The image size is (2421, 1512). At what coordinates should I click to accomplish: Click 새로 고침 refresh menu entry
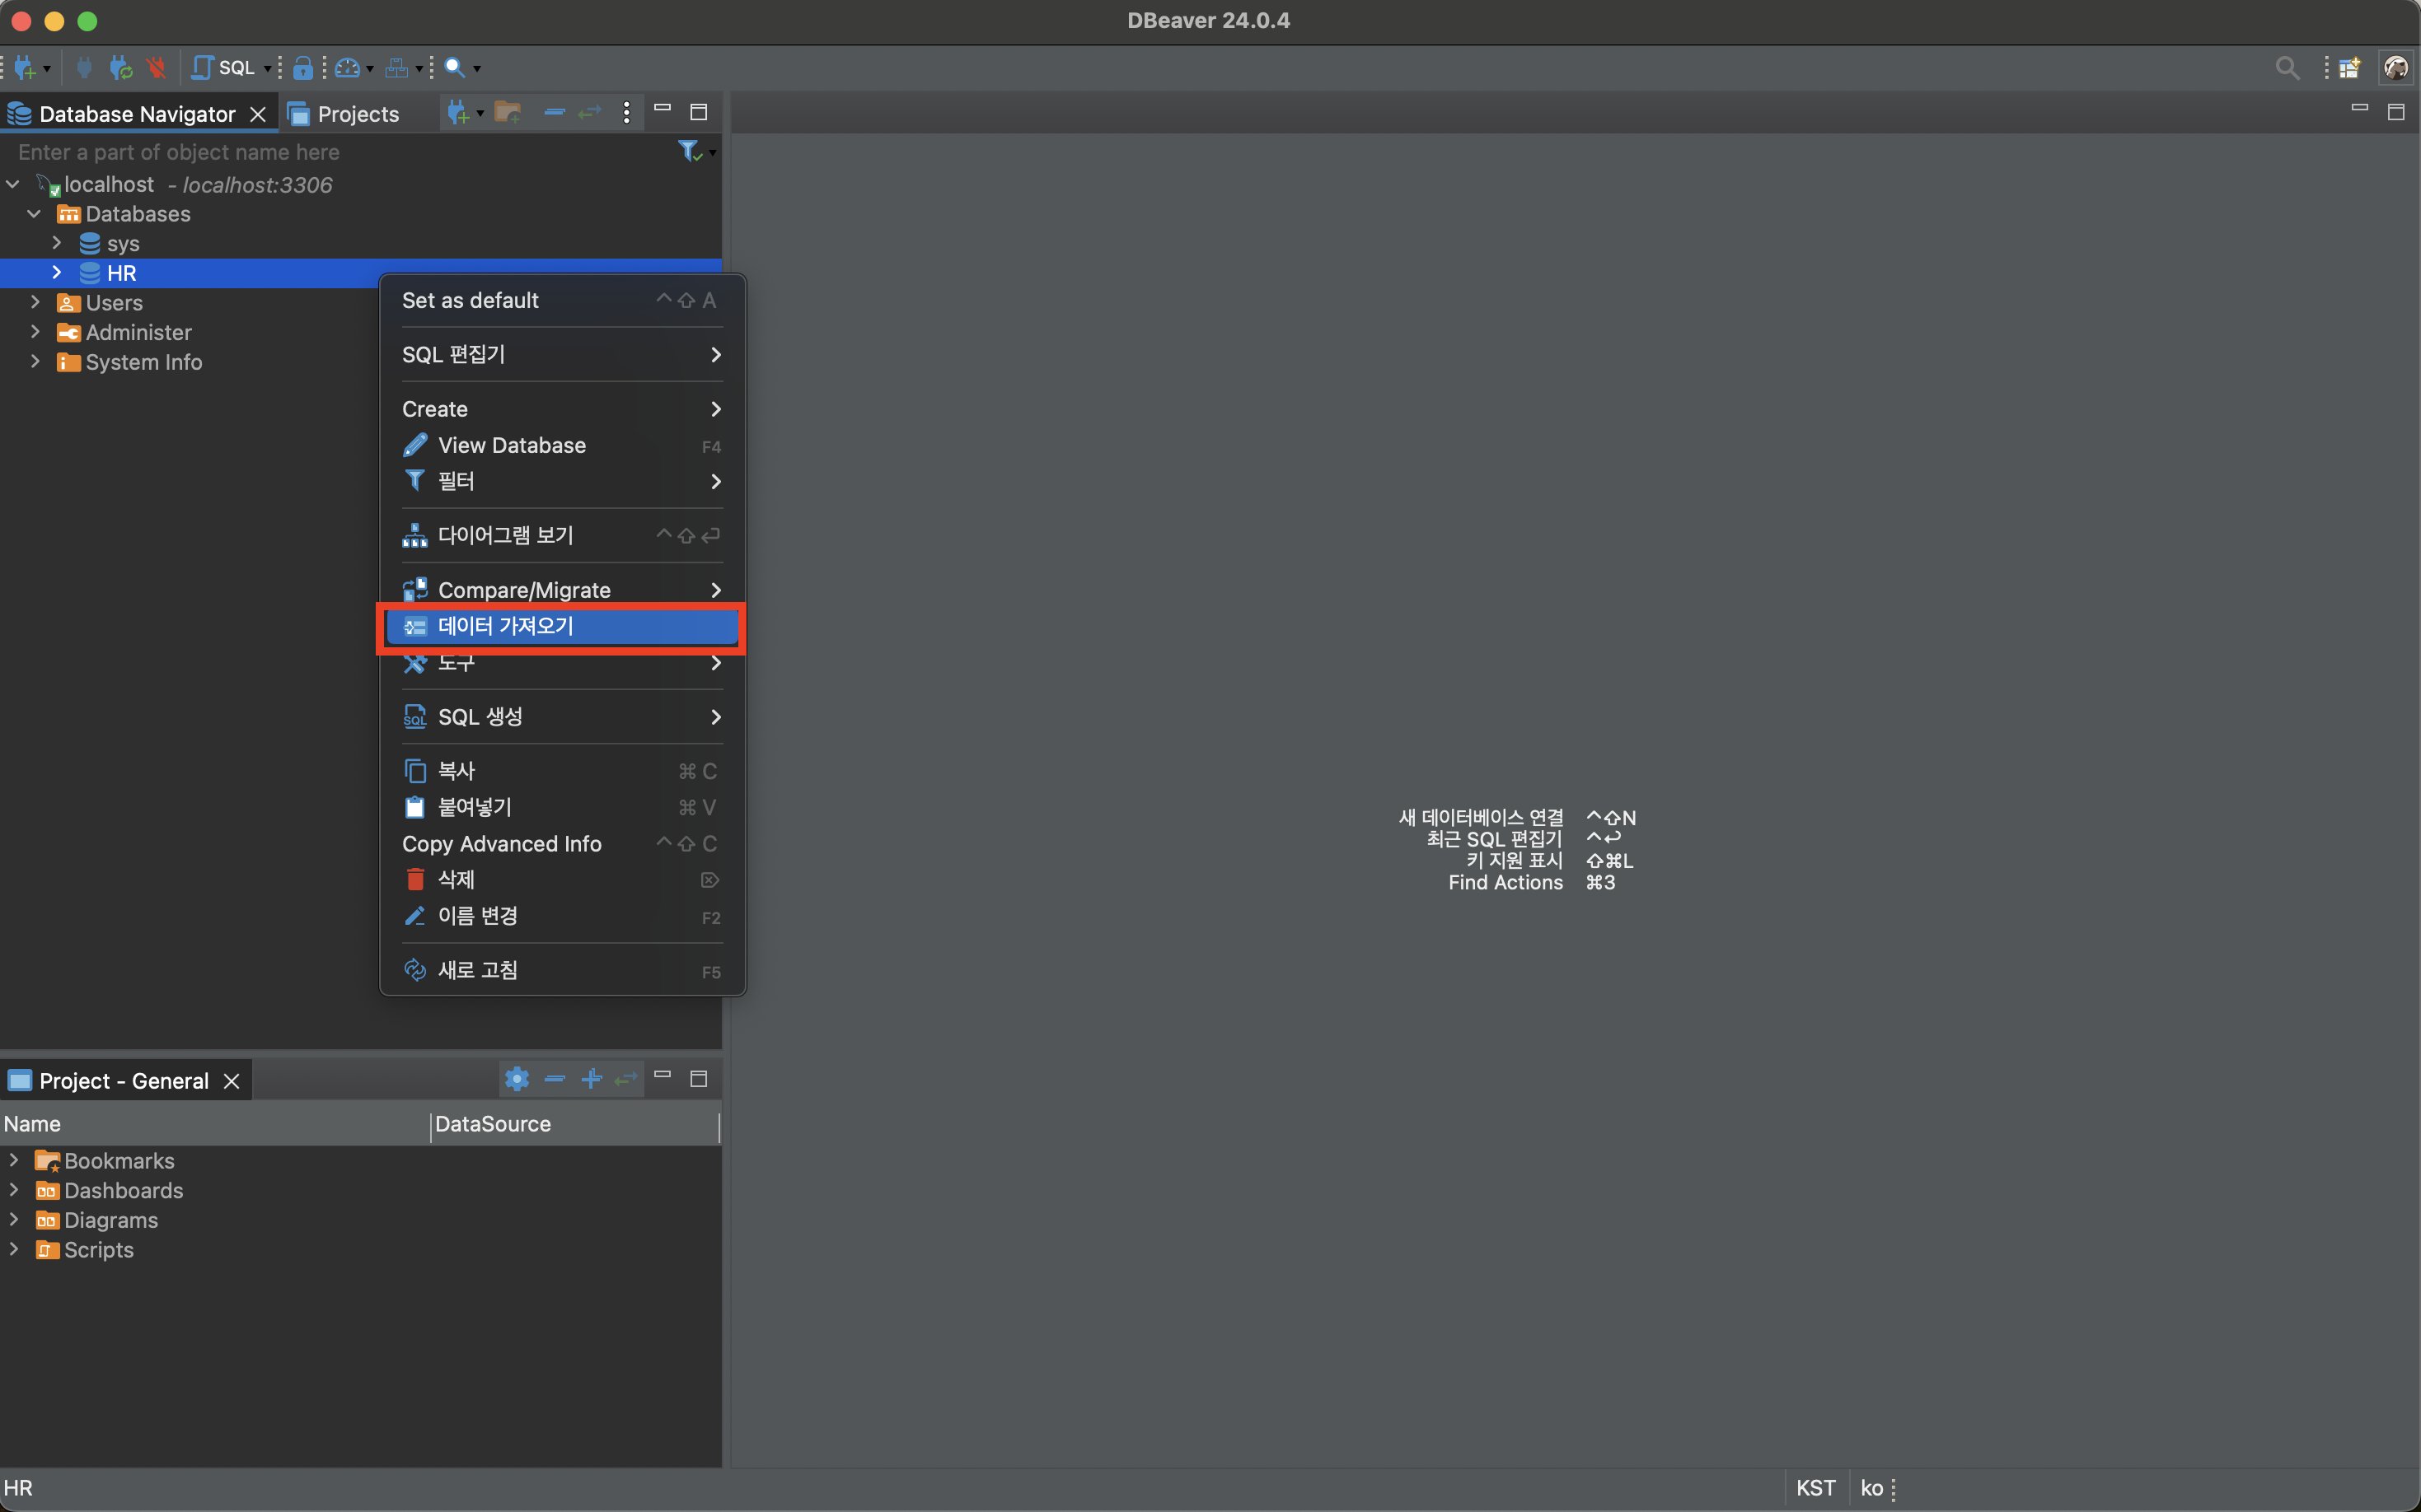click(x=477, y=970)
